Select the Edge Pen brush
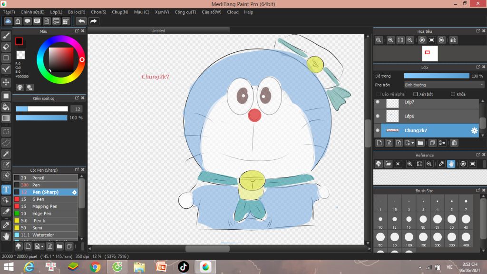The height and width of the screenshot is (274, 487). [45, 214]
